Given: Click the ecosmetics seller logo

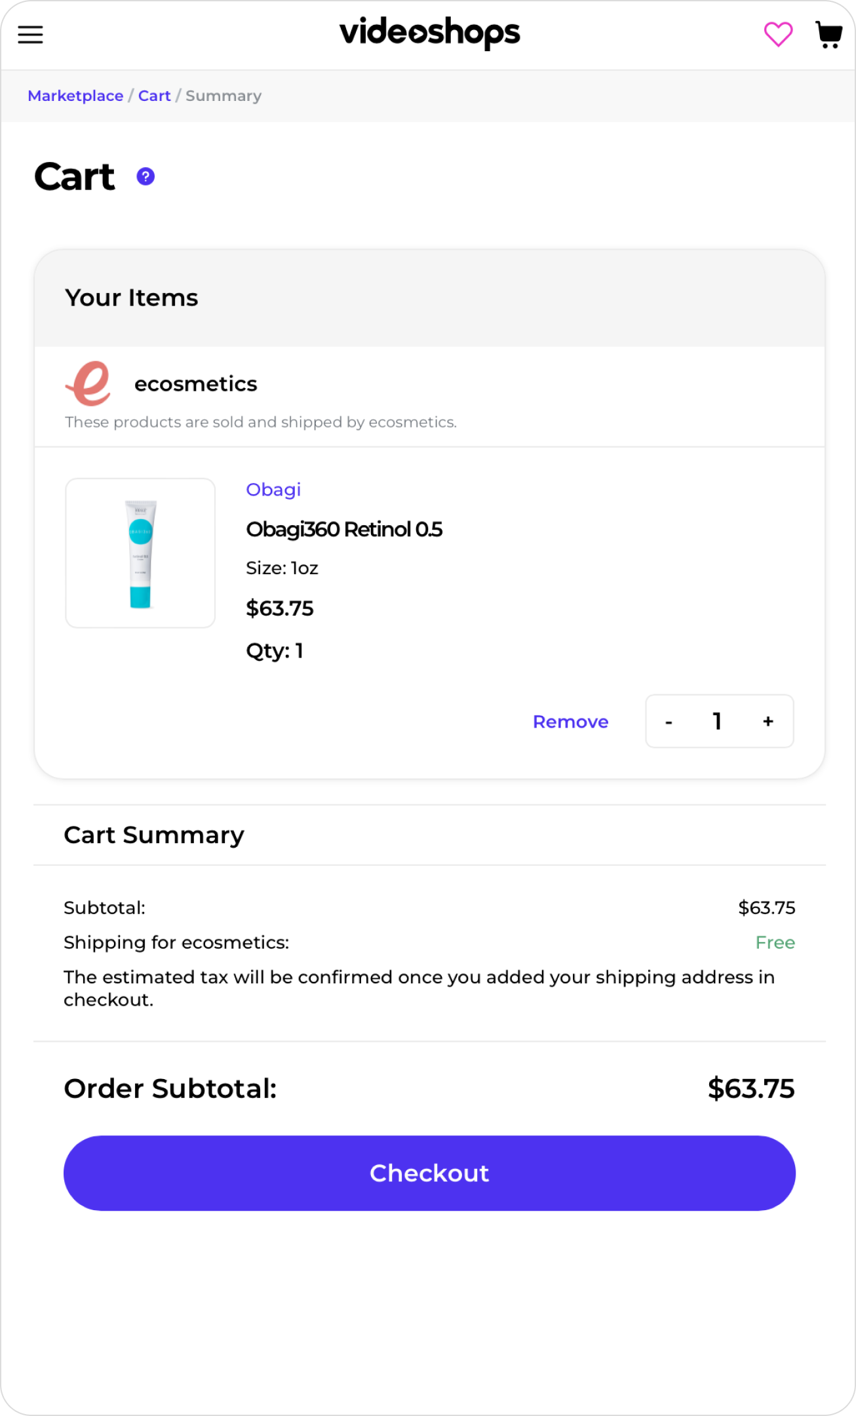Looking at the screenshot, I should point(89,383).
